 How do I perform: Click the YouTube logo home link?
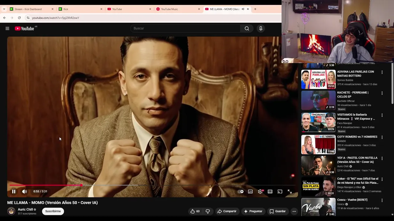click(24, 29)
